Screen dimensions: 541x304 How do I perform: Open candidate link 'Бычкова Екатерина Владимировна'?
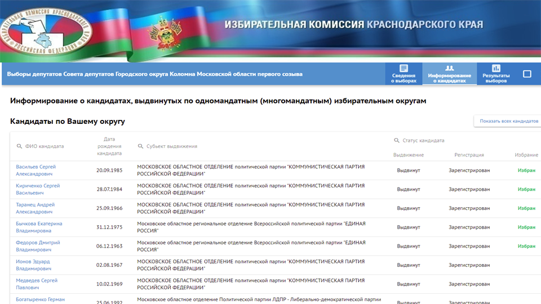tap(39, 227)
